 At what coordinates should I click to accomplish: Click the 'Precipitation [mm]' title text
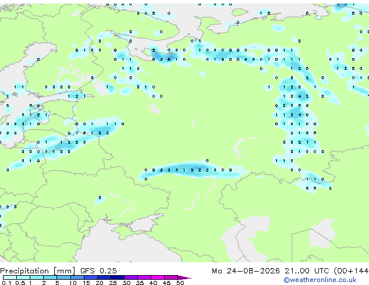38,271
